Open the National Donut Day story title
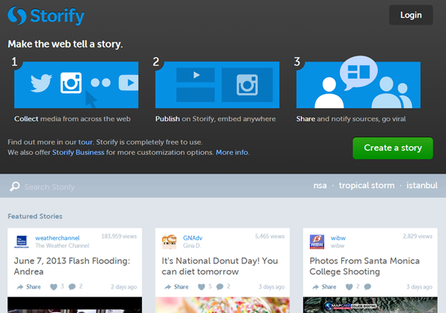Viewport: 446px width, 313px height. coord(219,266)
